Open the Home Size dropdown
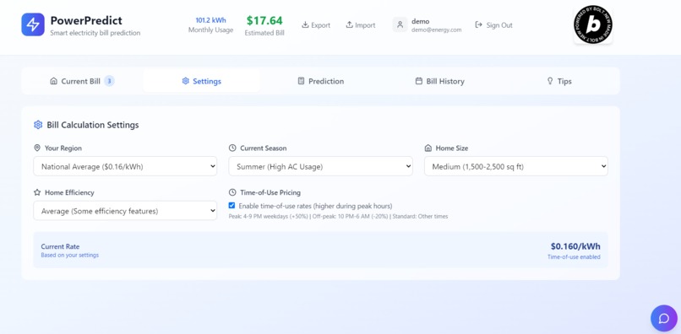 pos(516,166)
